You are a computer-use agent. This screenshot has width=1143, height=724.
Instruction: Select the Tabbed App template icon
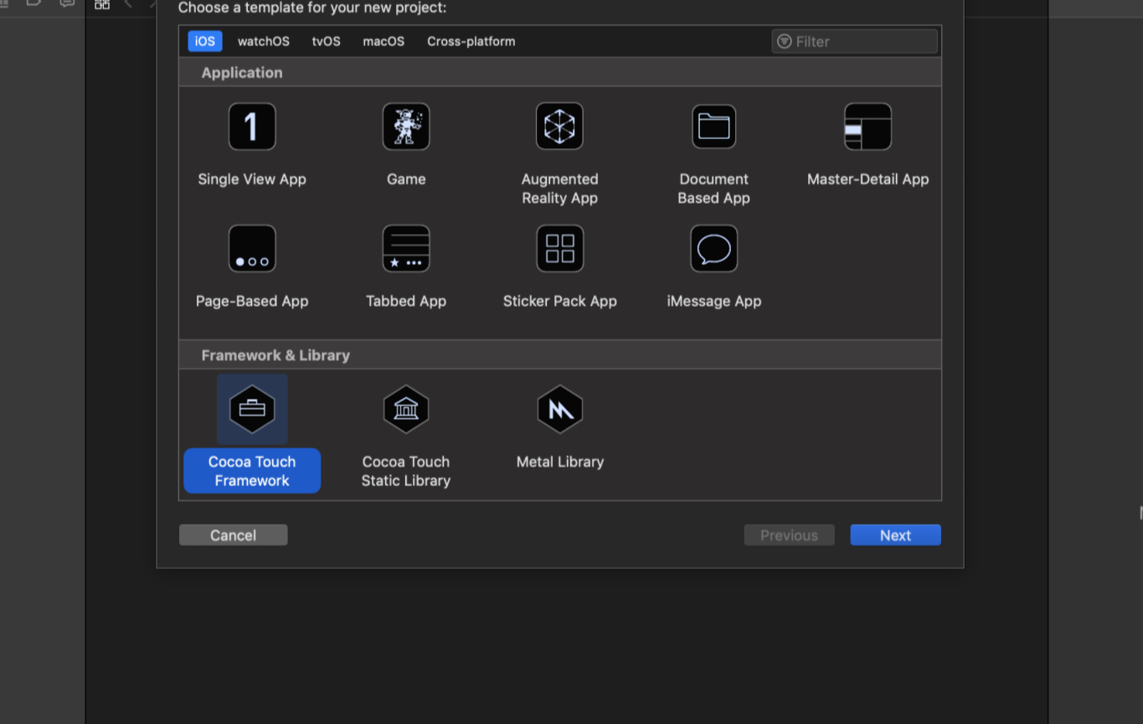click(x=406, y=249)
